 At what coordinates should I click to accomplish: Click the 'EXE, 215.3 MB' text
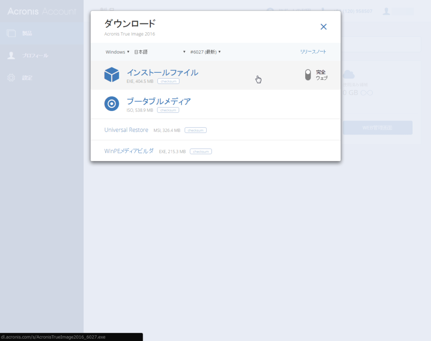[x=172, y=151]
